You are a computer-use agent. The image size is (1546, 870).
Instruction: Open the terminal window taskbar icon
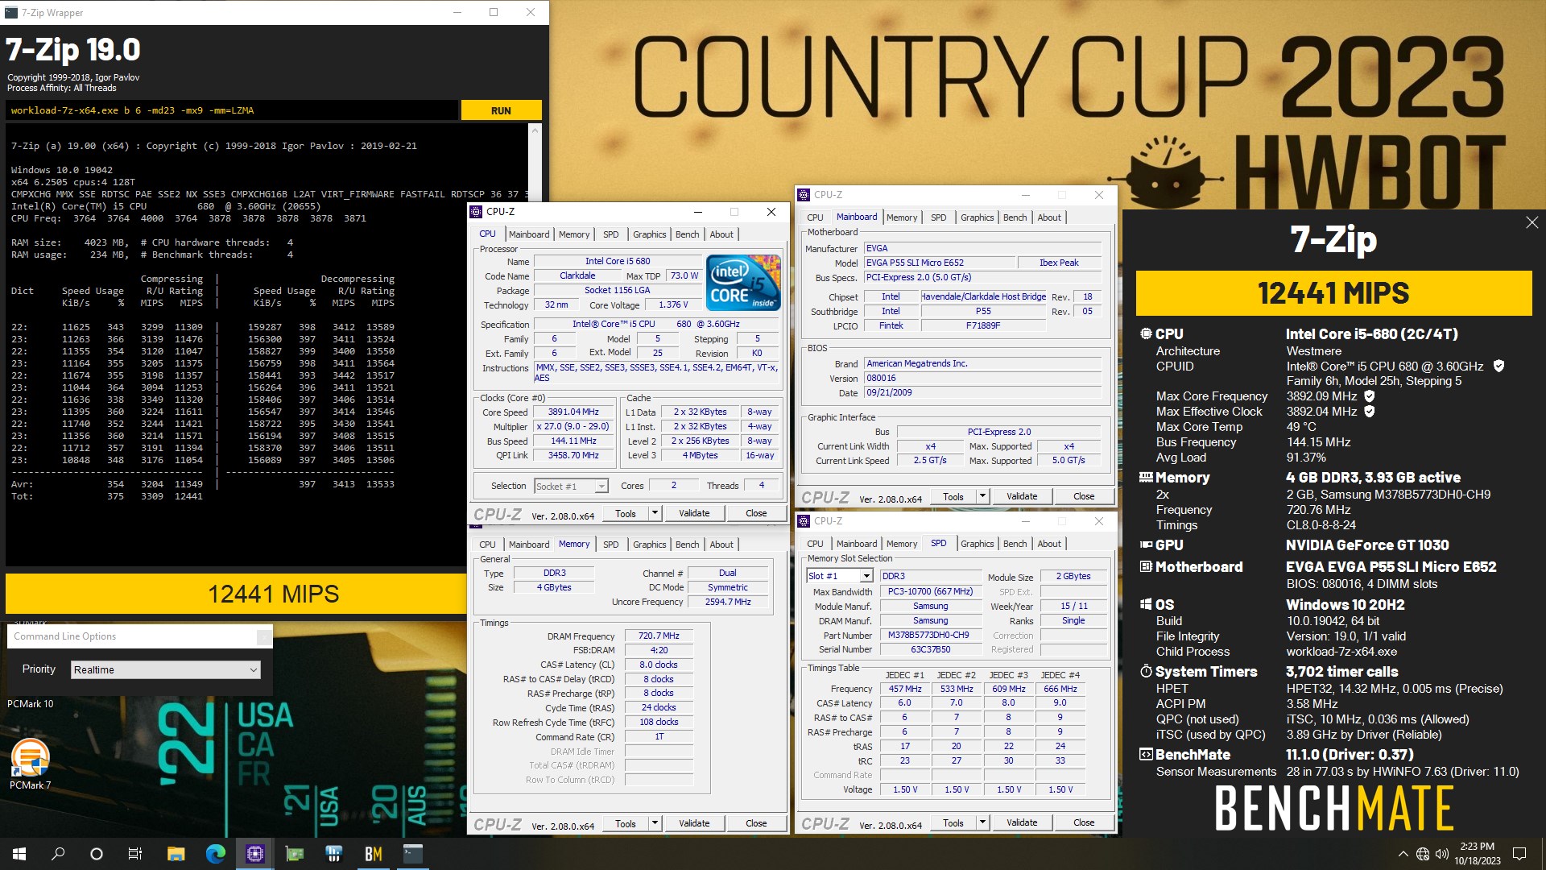pyautogui.click(x=412, y=854)
